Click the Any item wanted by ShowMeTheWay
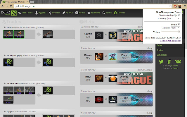Screen dimensions: 187x117 pos(47,90)
